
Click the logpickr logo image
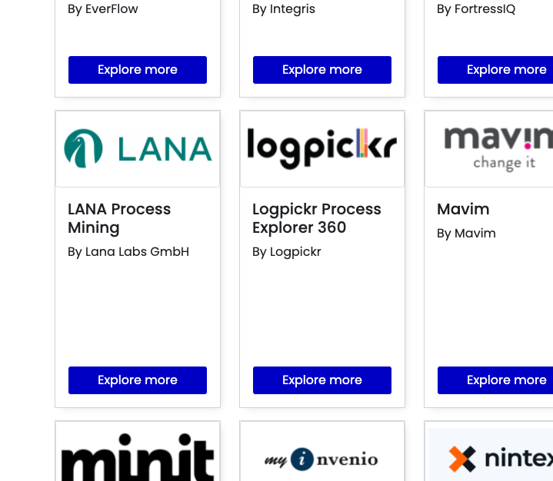tap(322, 149)
